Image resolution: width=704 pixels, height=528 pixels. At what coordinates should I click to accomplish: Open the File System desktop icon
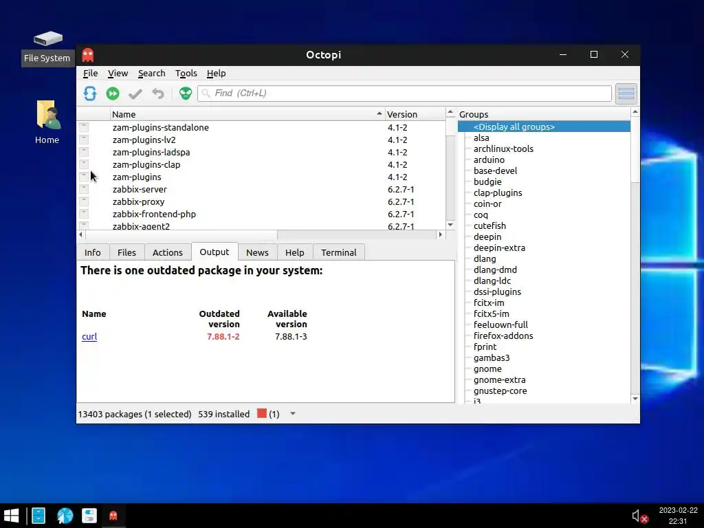click(47, 47)
